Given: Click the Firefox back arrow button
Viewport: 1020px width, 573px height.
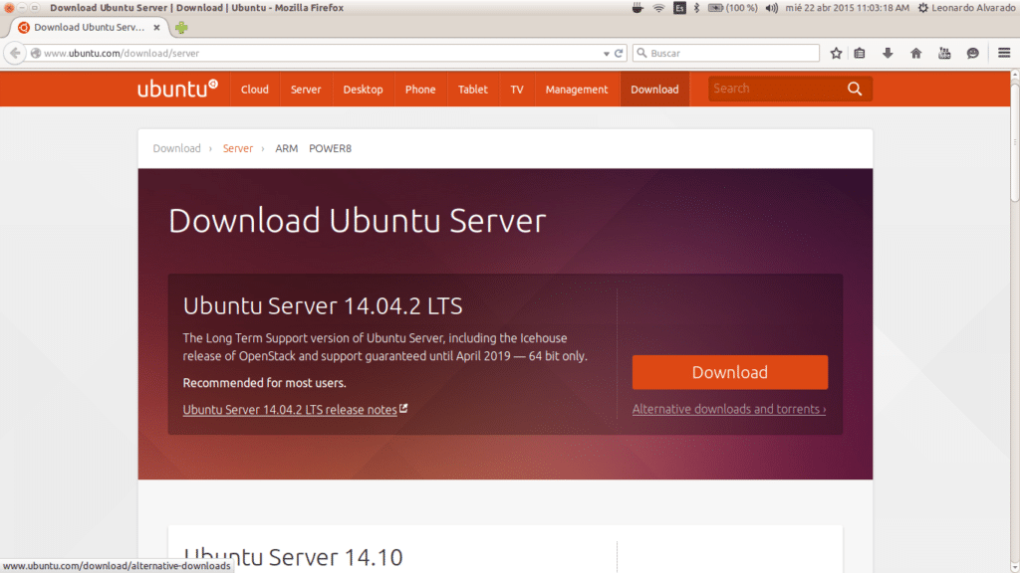Looking at the screenshot, I should [x=15, y=54].
